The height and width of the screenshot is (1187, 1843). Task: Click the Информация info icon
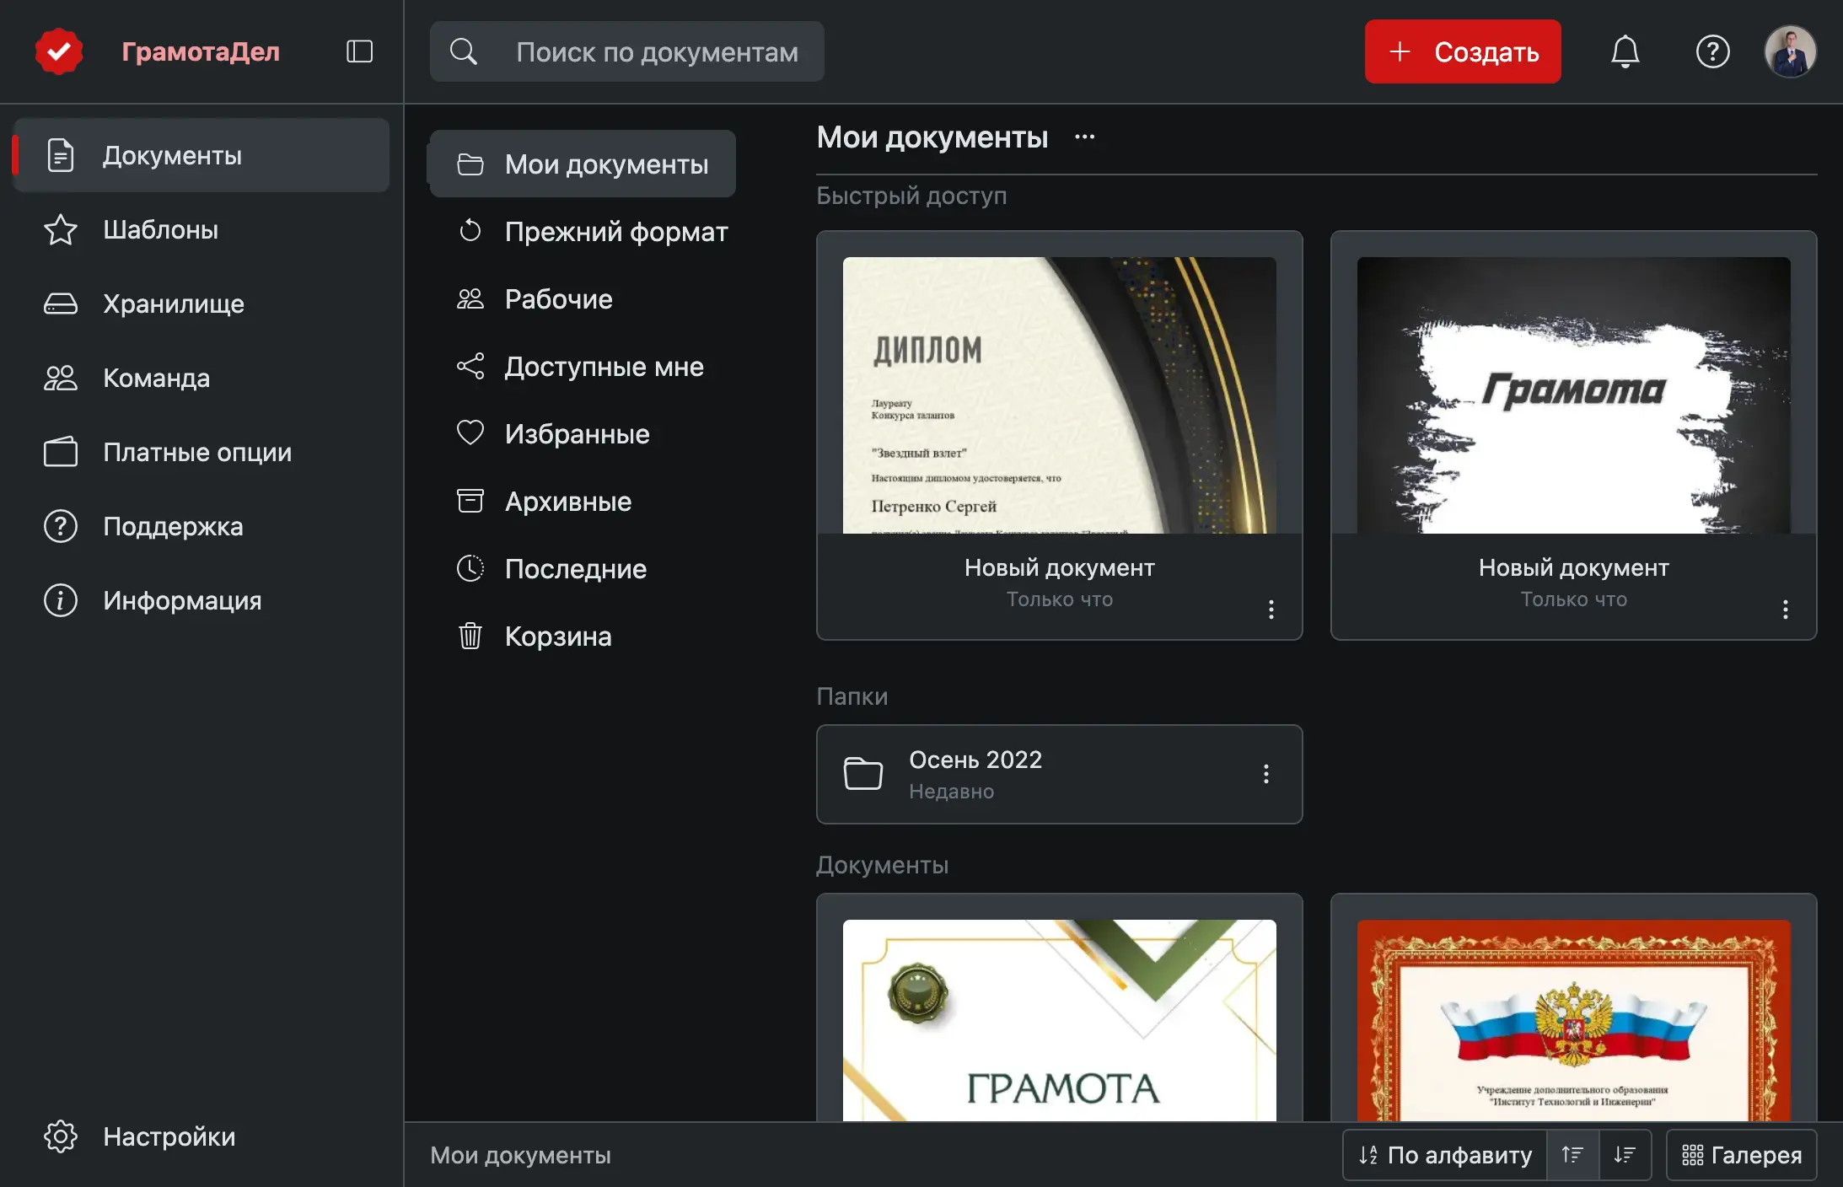pos(61,600)
